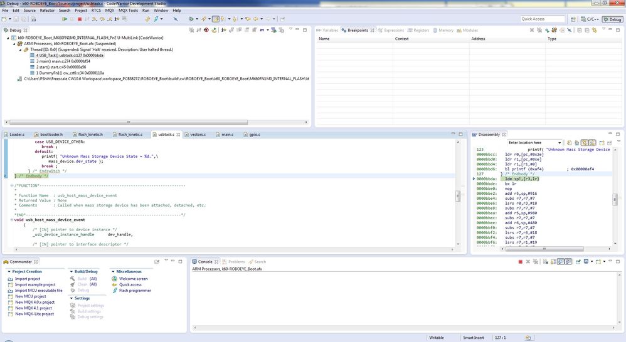The height and width of the screenshot is (342, 626).
Task: Click Remove Selected Breakpoints X icon
Action: pyautogui.click(x=532, y=30)
